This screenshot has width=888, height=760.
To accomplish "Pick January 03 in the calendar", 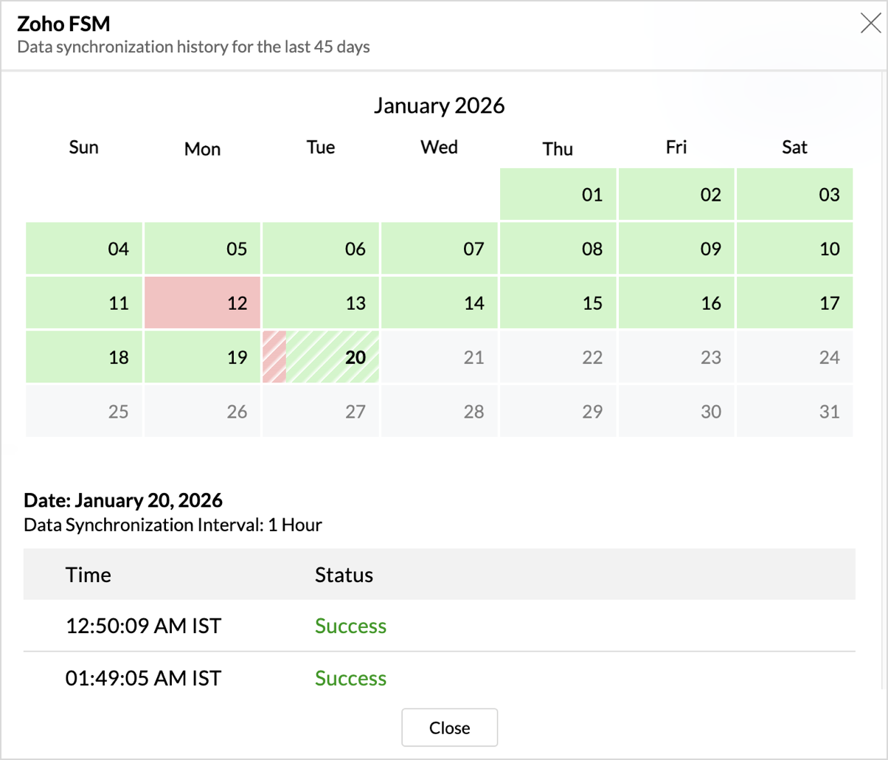I will [x=795, y=195].
